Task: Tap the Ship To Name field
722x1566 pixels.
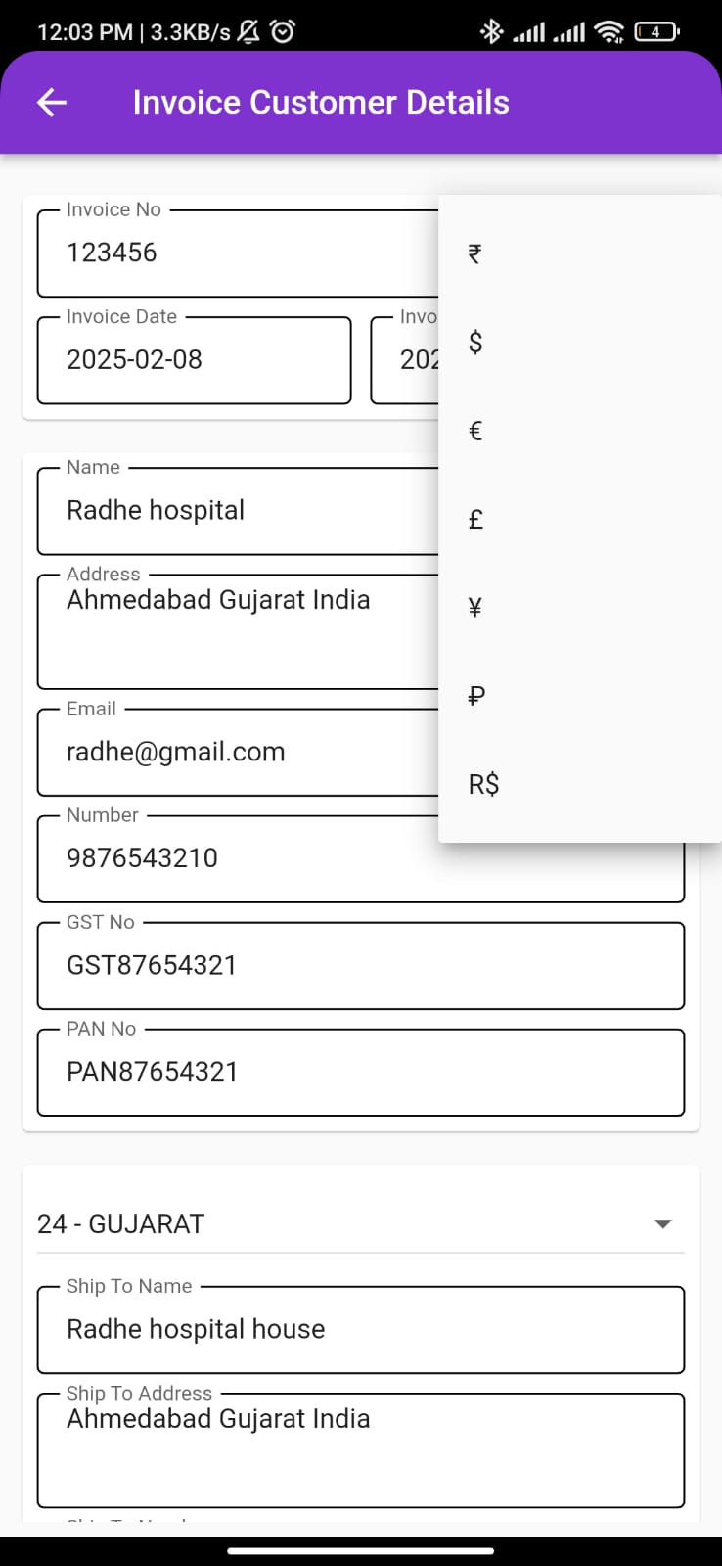Action: point(360,1330)
